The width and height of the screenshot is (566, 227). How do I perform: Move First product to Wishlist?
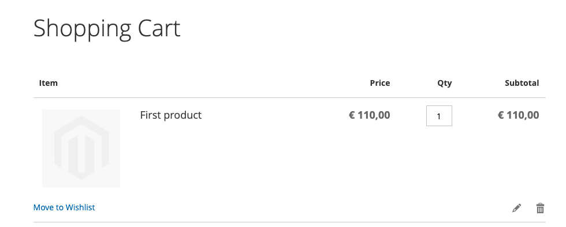pos(64,207)
